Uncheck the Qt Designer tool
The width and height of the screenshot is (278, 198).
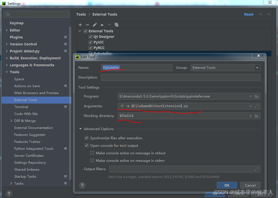click(91, 37)
